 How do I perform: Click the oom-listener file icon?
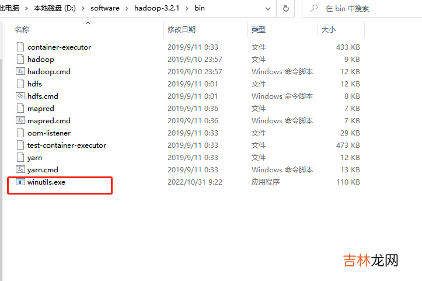(20, 133)
